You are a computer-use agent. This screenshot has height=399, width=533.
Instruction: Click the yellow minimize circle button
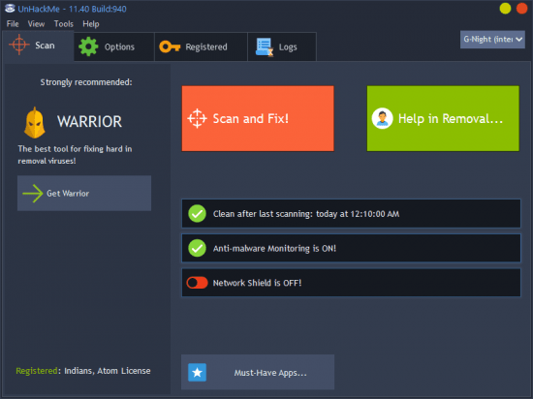coord(505,9)
